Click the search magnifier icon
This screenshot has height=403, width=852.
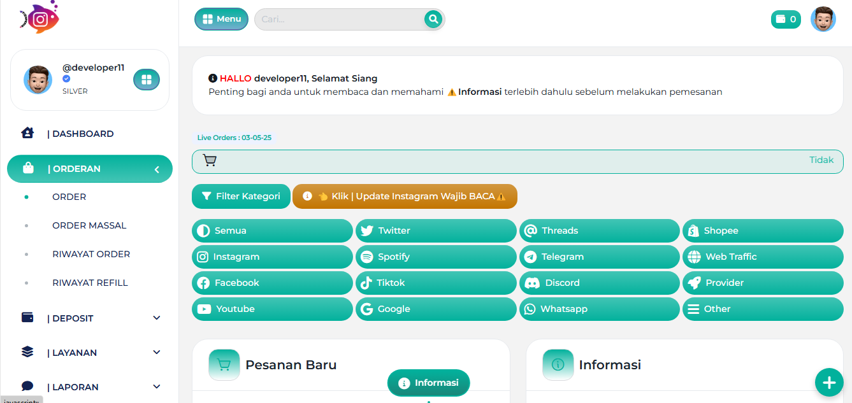[x=433, y=19]
